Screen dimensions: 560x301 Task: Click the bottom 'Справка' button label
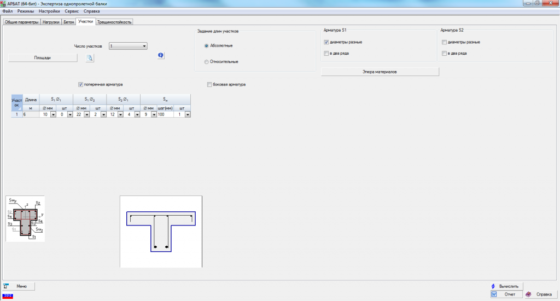[x=544, y=294]
